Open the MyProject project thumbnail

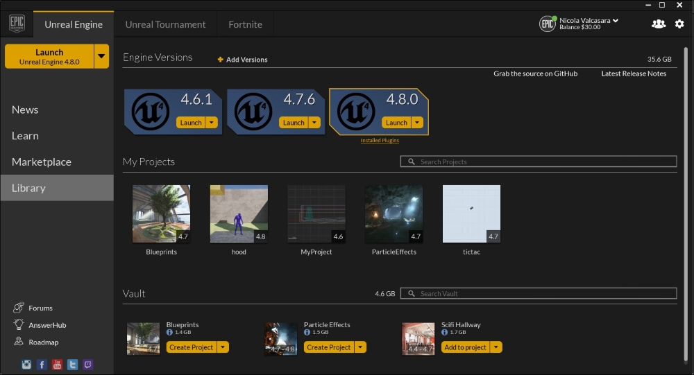pos(316,213)
